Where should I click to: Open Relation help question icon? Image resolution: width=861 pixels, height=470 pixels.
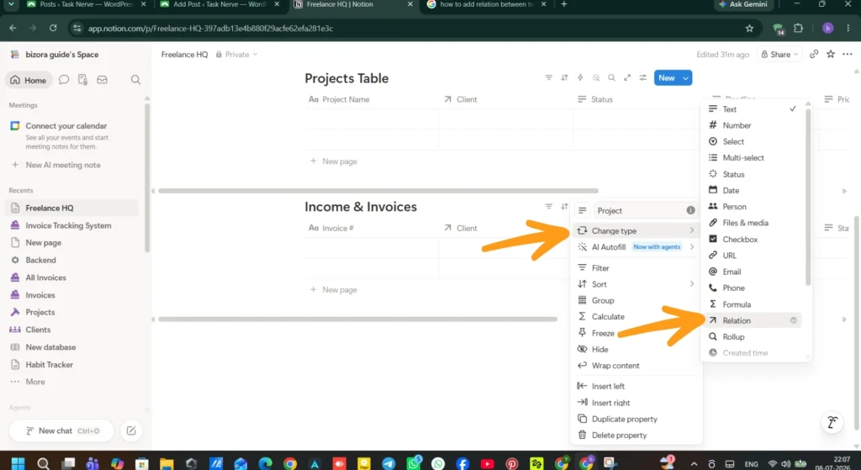794,320
